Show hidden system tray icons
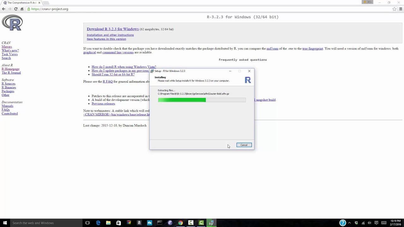 tap(349, 223)
